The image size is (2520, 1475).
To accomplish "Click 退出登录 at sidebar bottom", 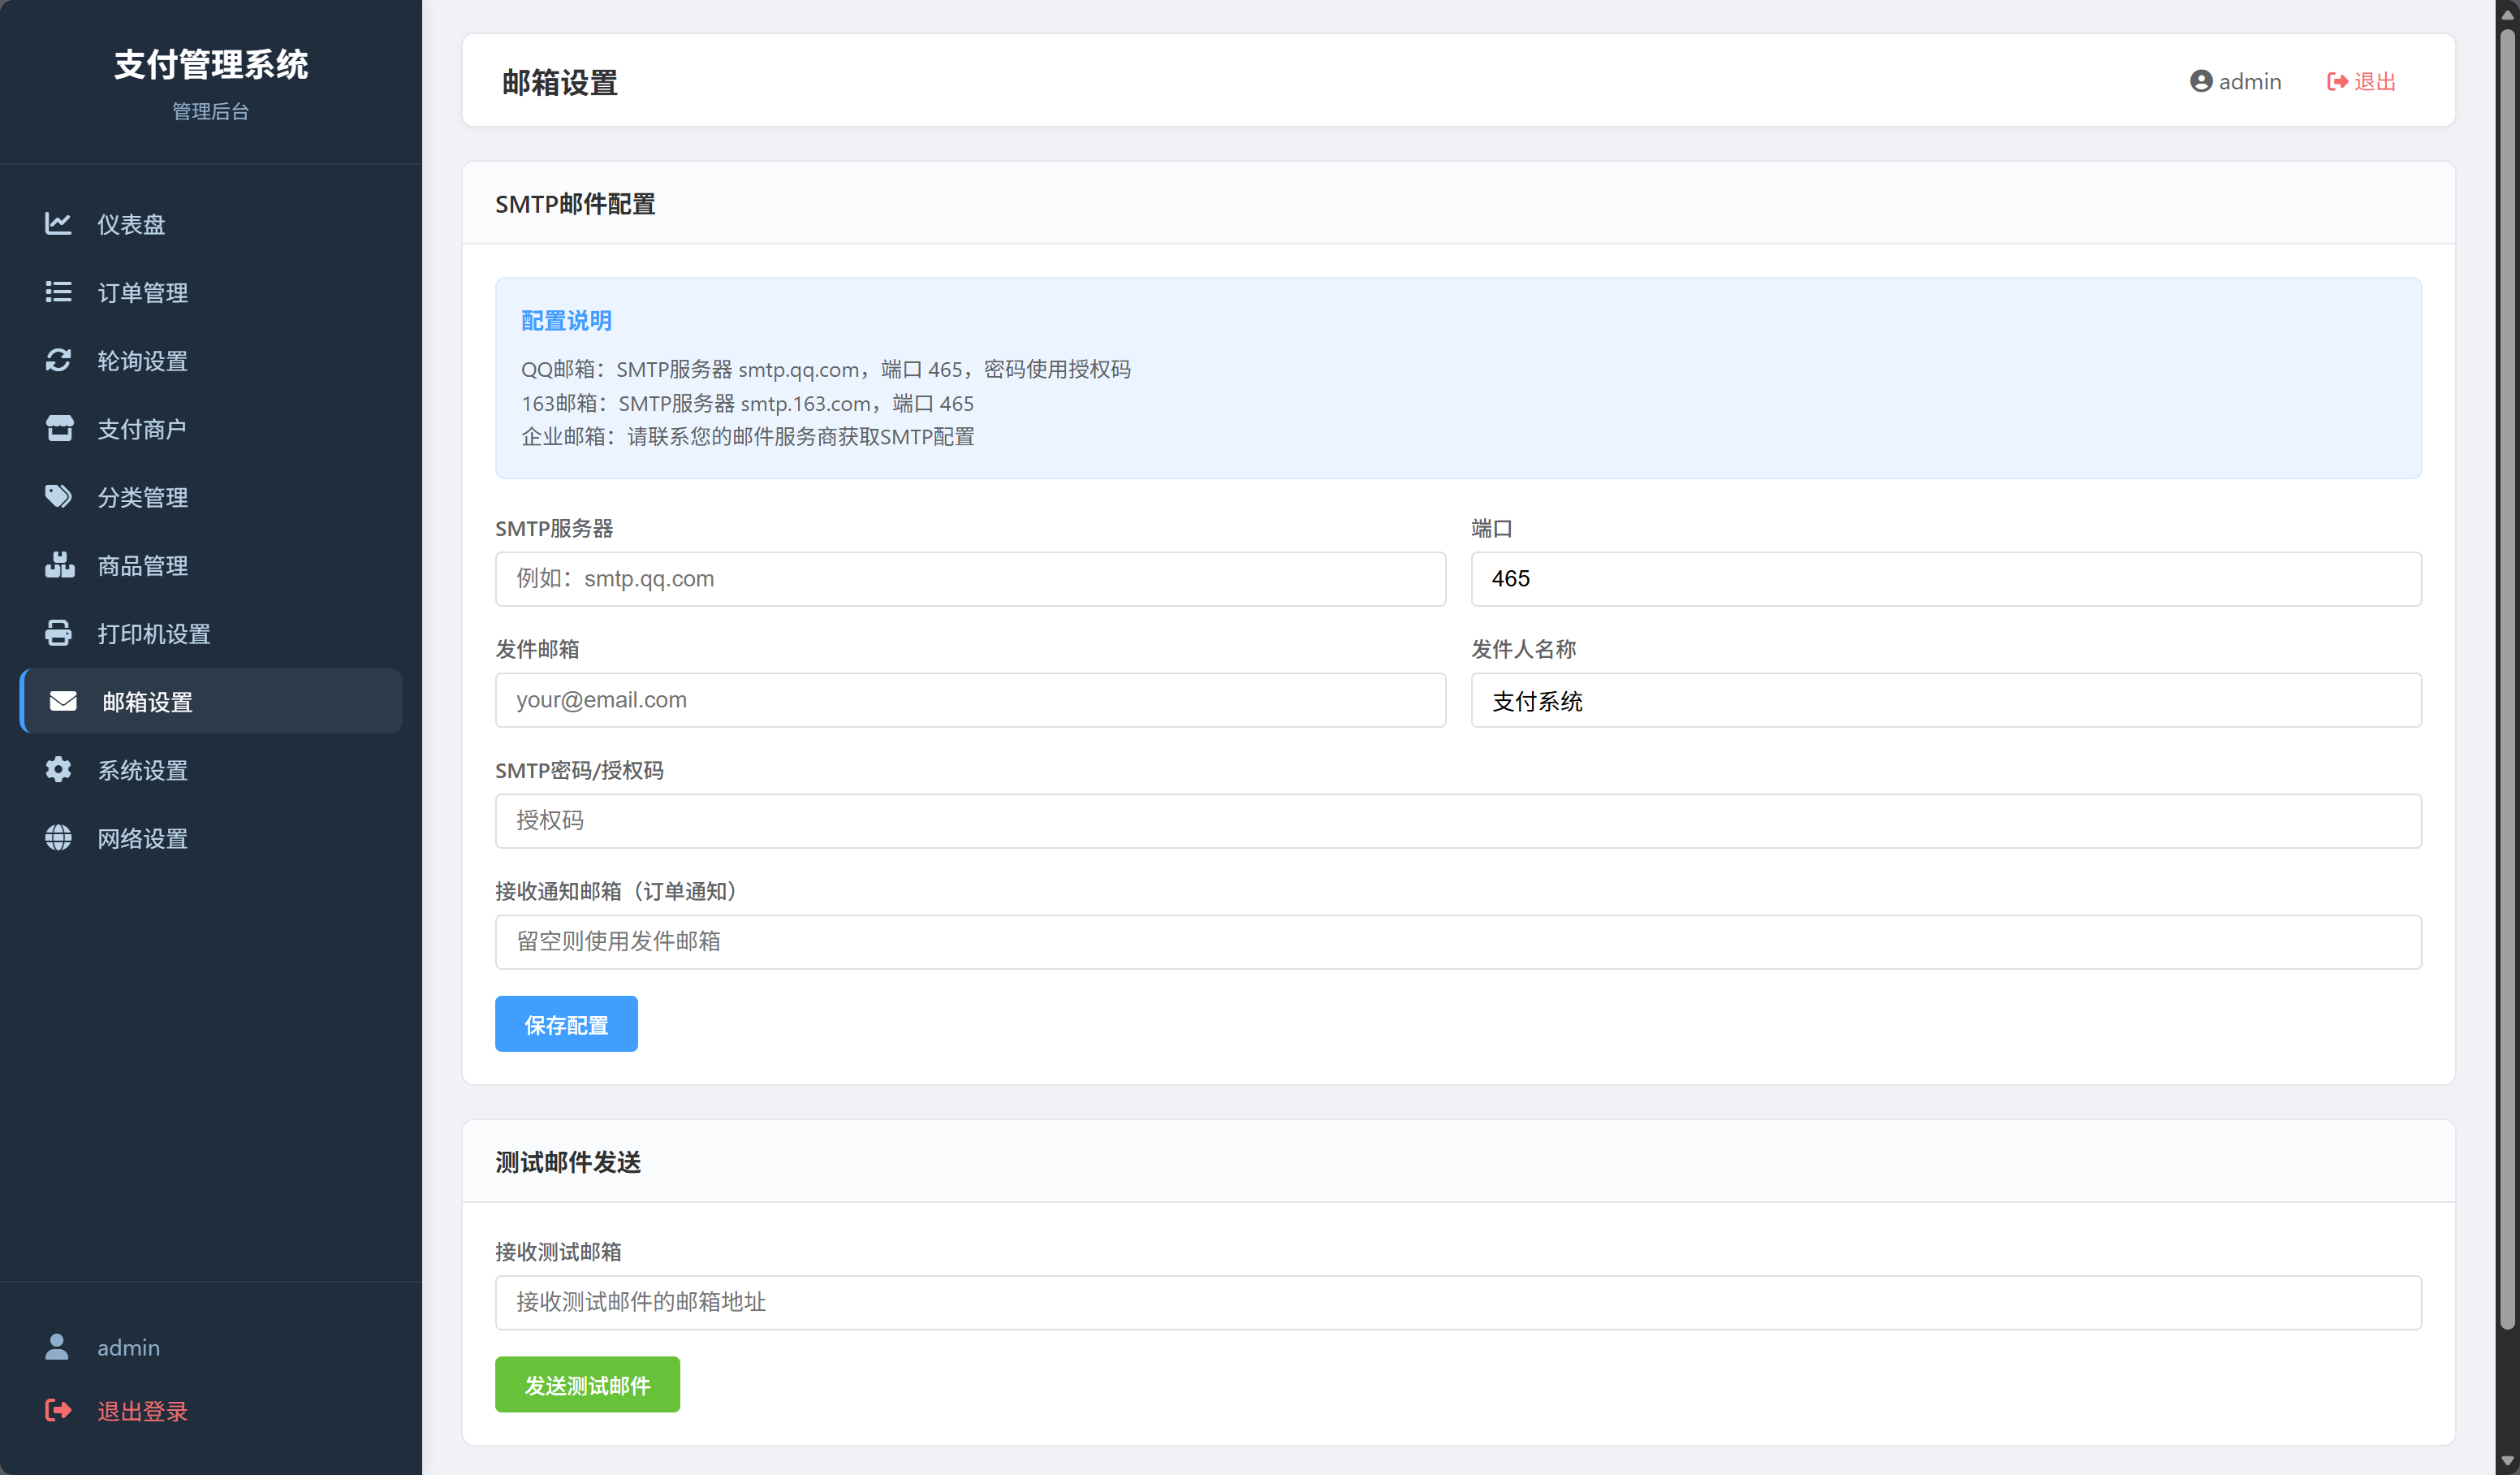I will [x=116, y=1410].
